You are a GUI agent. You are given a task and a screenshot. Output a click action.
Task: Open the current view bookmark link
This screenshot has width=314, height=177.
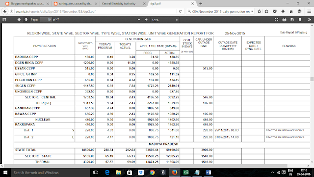(300, 20)
